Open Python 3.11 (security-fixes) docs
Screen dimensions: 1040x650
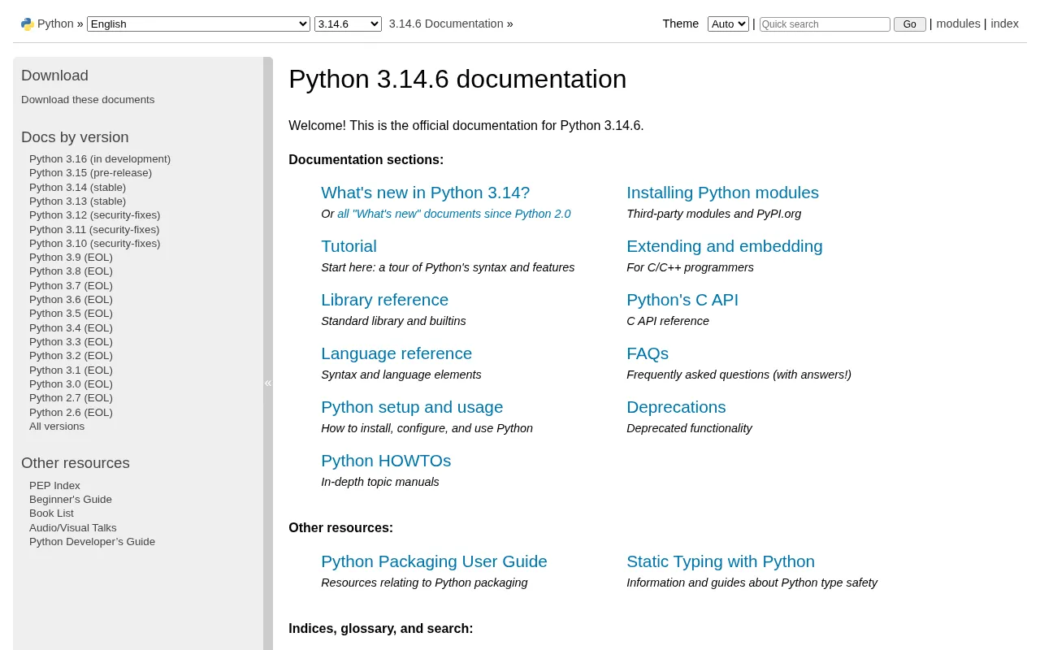tap(94, 229)
